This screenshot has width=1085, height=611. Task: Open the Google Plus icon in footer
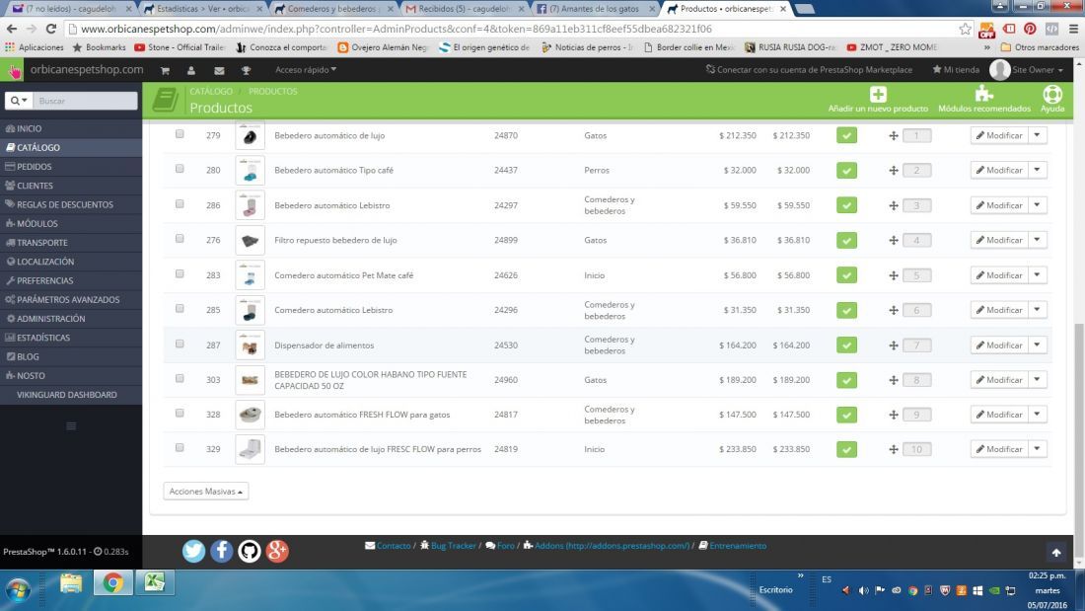click(x=277, y=551)
